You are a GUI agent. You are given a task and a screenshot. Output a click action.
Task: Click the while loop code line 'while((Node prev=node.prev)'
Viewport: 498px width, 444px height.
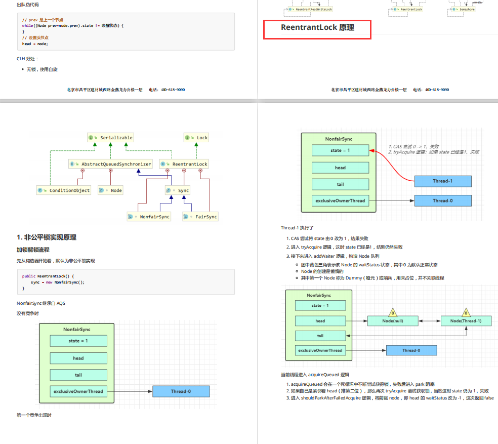pyautogui.click(x=73, y=25)
